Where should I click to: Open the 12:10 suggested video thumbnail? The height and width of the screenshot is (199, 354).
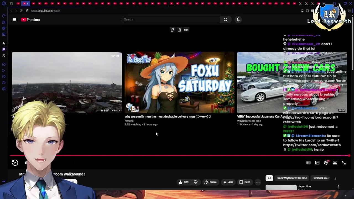point(67,82)
